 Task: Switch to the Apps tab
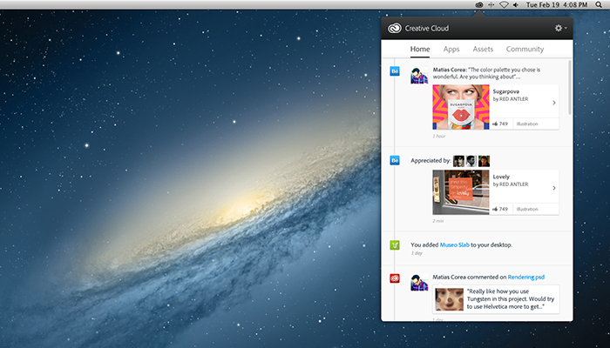(x=451, y=50)
